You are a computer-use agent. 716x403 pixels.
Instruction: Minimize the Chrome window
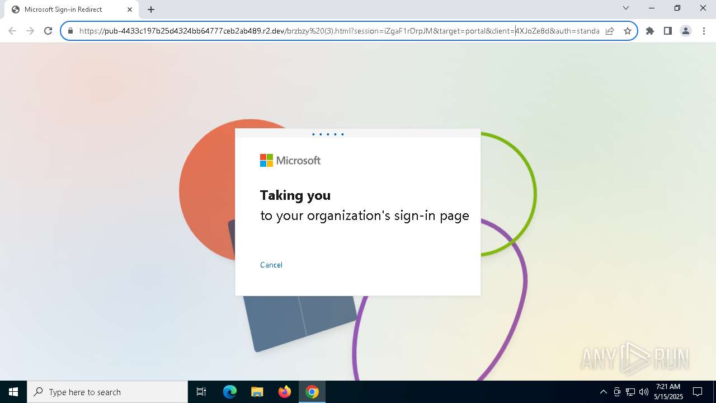click(652, 8)
